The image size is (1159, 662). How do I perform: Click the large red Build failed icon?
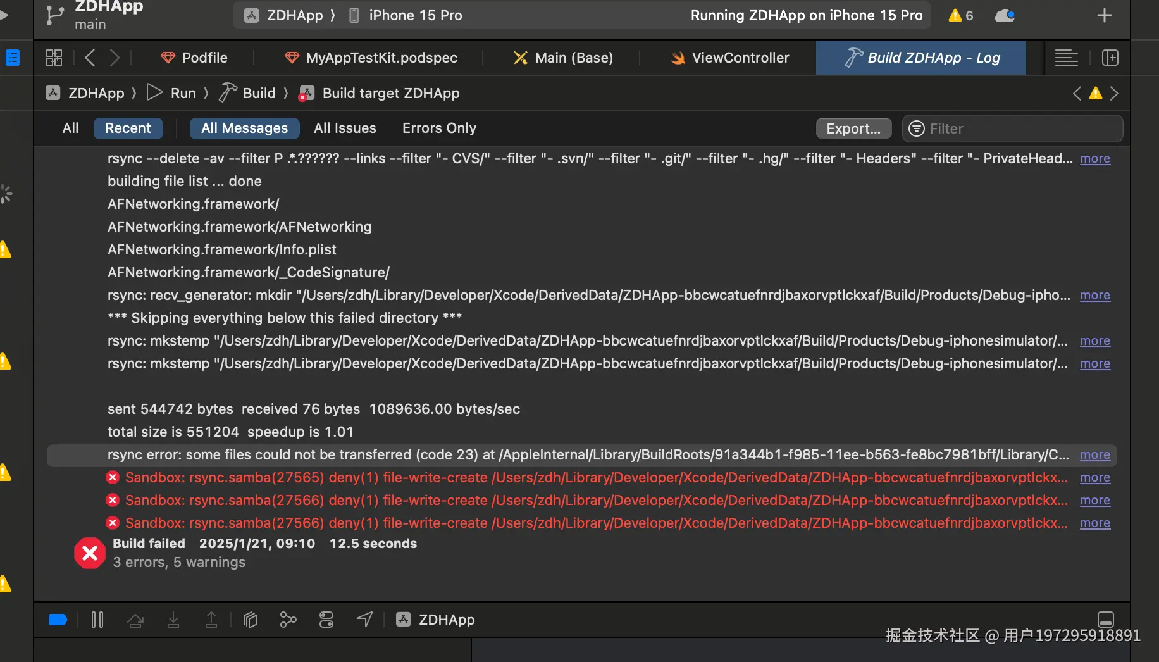tap(90, 553)
